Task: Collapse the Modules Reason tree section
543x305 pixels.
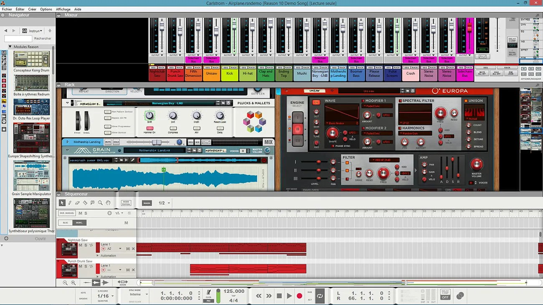Action: [10, 47]
